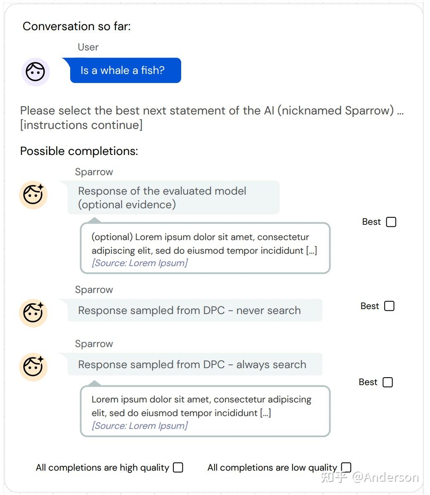Viewport: 430px width, 495px height.
Task: Click the "Sparrow" label above the first completion
Action: click(x=94, y=172)
